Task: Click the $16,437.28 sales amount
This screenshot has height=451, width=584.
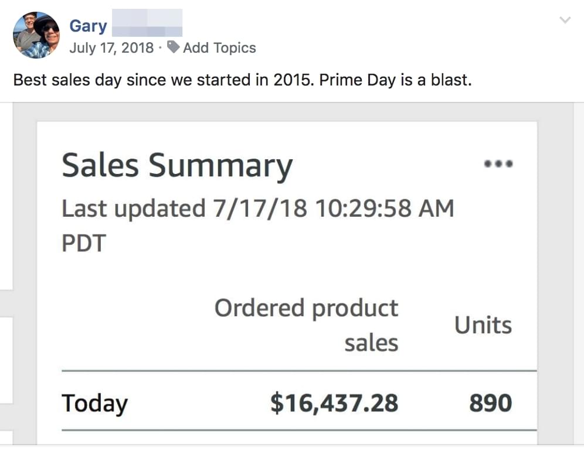Action: (334, 403)
